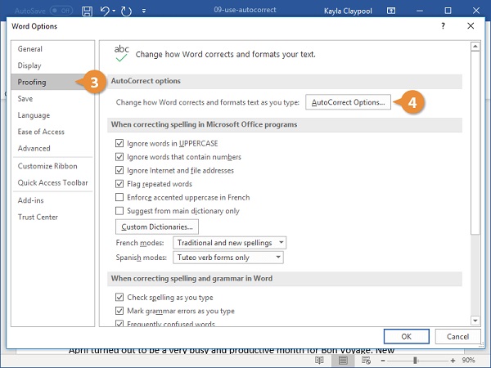Image resolution: width=491 pixels, height=368 pixels.
Task: Click the 09-use-autocorrect document title
Action: (x=245, y=10)
